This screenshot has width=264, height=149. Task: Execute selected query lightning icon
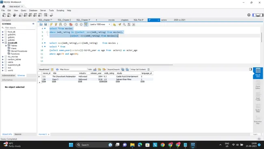[51, 24]
